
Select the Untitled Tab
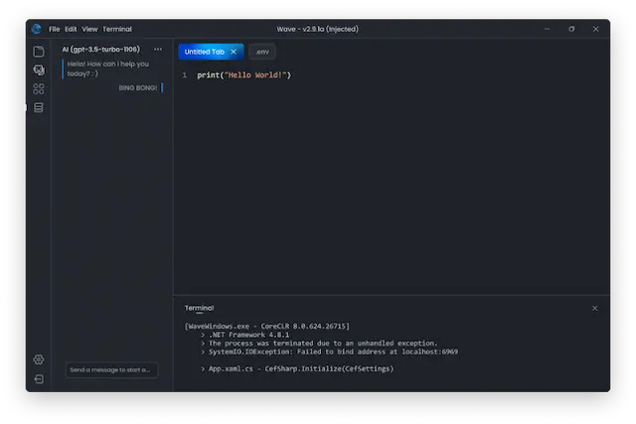coord(205,52)
